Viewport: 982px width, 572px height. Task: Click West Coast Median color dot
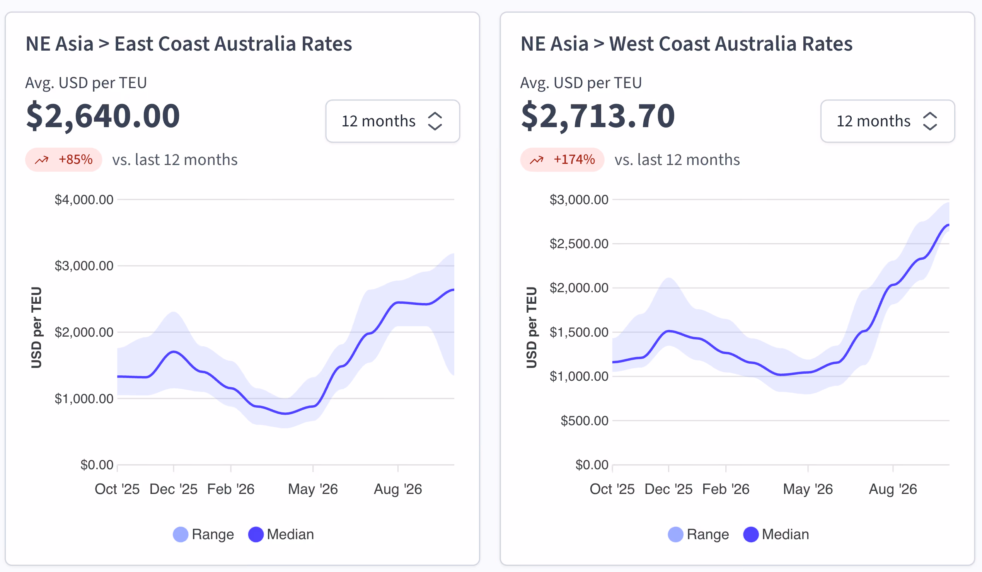pyautogui.click(x=750, y=534)
